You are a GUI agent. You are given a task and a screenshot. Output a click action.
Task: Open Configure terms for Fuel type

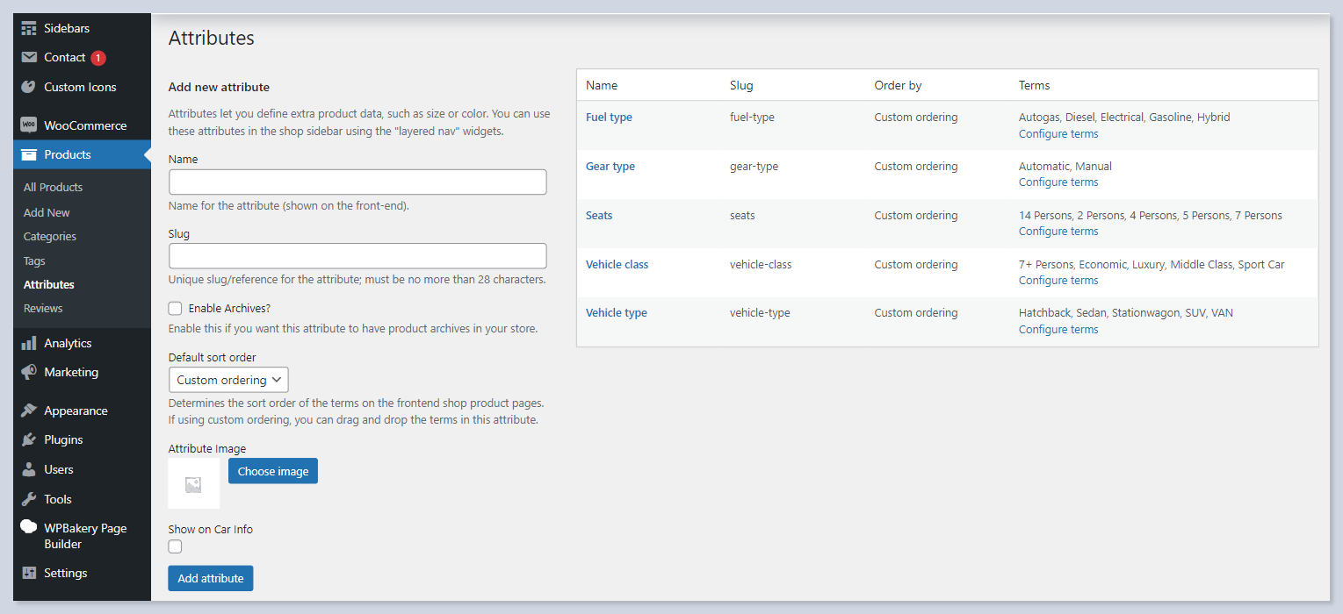pos(1058,134)
